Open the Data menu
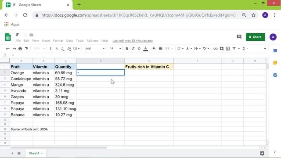This screenshot has height=158, width=281. click(x=69, y=41)
